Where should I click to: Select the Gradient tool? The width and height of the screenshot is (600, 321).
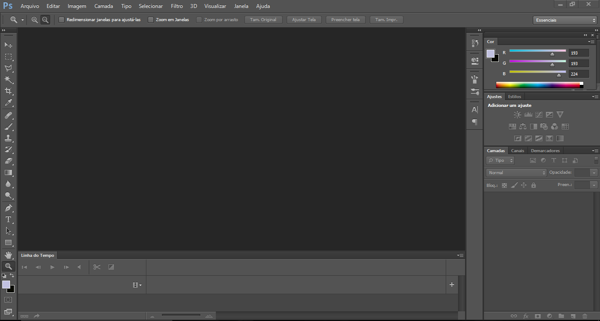(8, 172)
